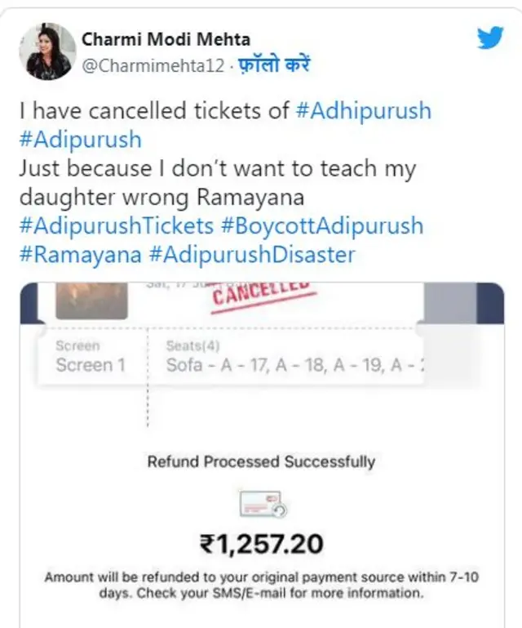The width and height of the screenshot is (522, 628).
Task: Open the #Ramayana hashtag
Action: [x=79, y=254]
